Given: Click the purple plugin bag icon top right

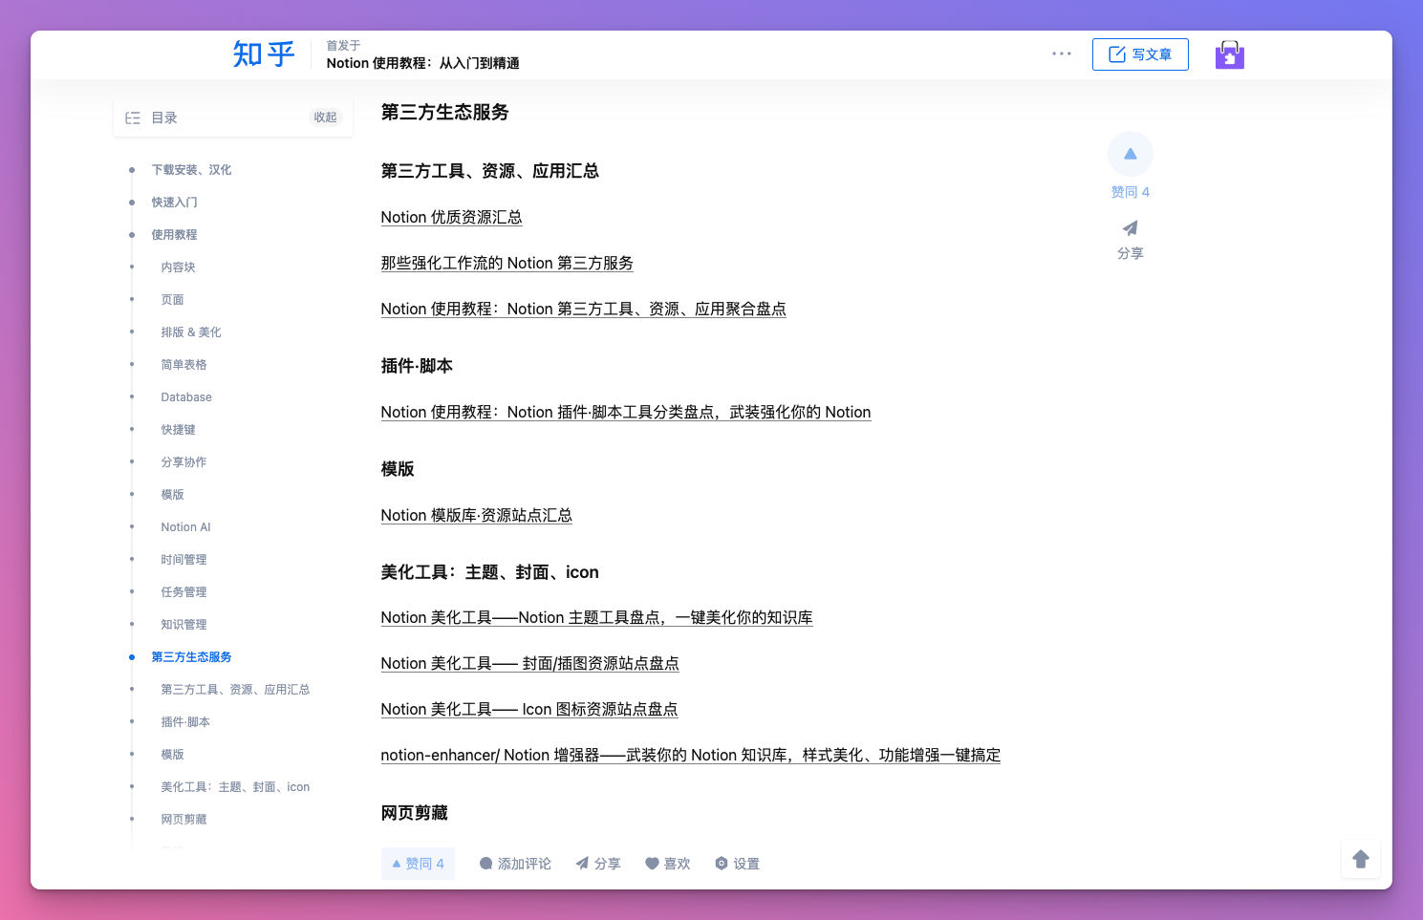Looking at the screenshot, I should click(1229, 54).
